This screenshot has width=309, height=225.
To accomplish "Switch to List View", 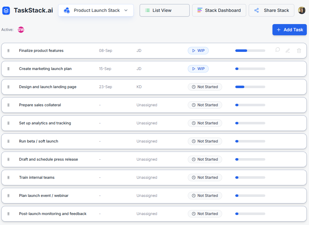I will [164, 10].
